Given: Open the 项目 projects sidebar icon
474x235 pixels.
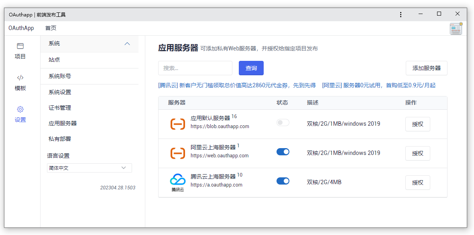Looking at the screenshot, I should point(20,51).
